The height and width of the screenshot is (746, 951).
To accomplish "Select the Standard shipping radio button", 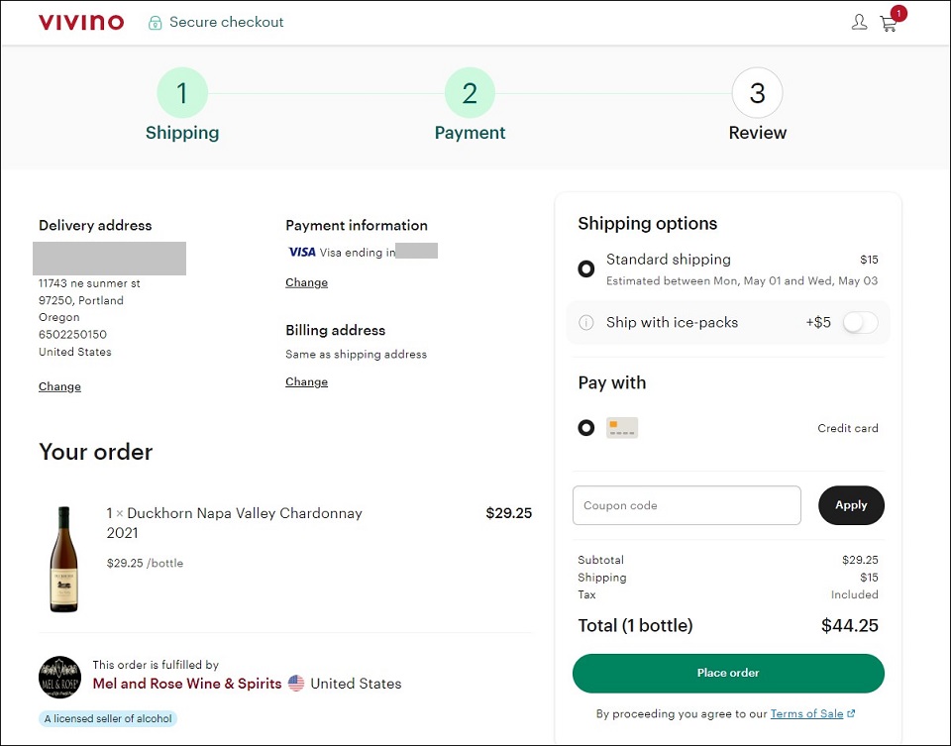I will (585, 268).
